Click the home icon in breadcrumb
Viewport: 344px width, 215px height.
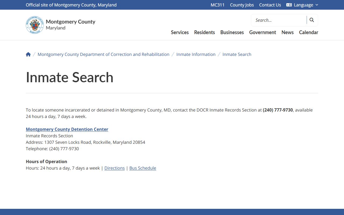click(x=28, y=54)
